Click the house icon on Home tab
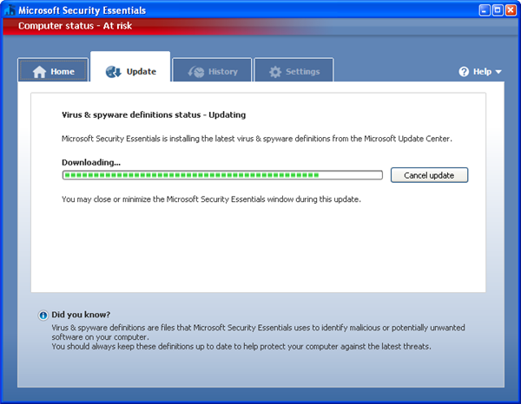The image size is (521, 404). (x=38, y=72)
